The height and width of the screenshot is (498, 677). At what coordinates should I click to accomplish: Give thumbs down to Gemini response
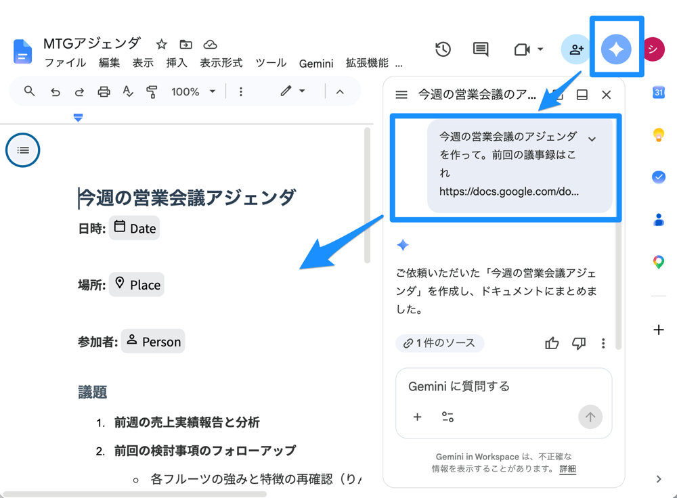tap(579, 344)
